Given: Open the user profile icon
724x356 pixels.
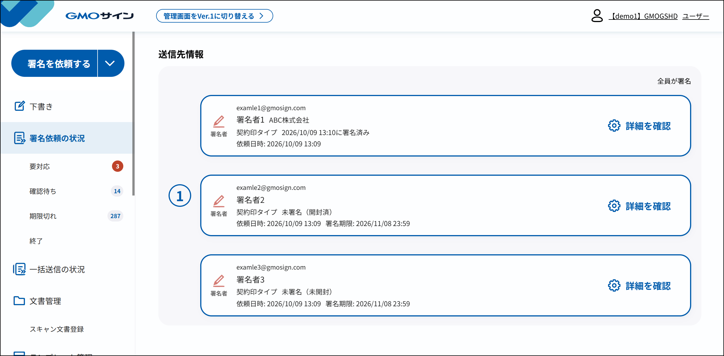Looking at the screenshot, I should [597, 16].
